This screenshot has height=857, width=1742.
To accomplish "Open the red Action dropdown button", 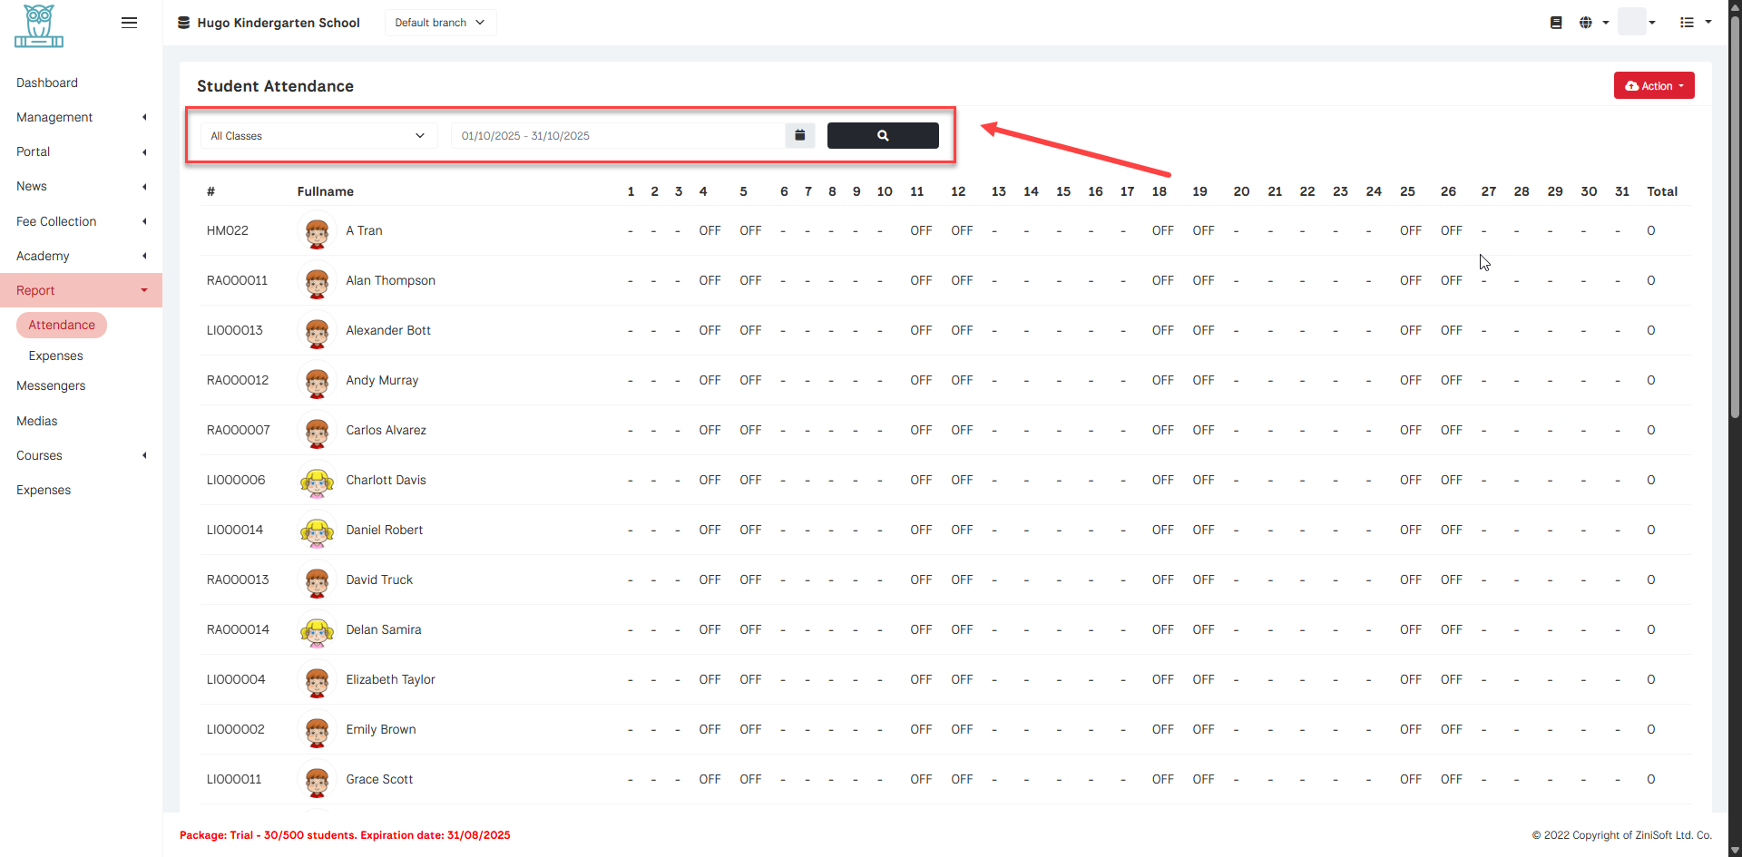I will coord(1653,86).
